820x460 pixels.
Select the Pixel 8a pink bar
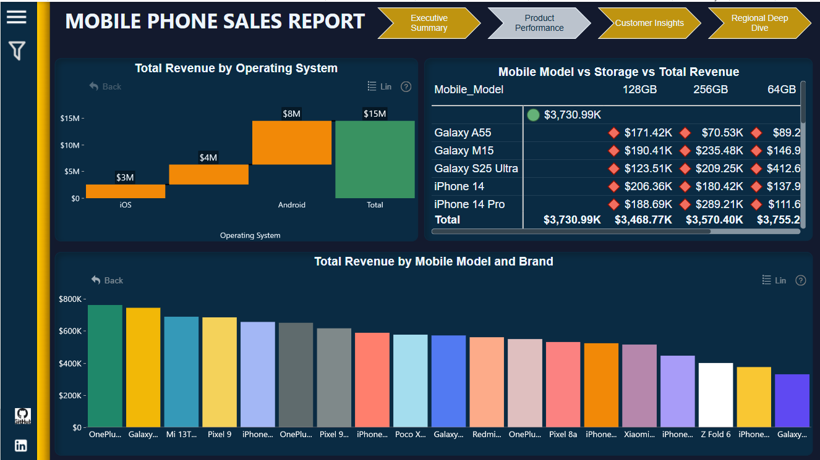coord(563,385)
